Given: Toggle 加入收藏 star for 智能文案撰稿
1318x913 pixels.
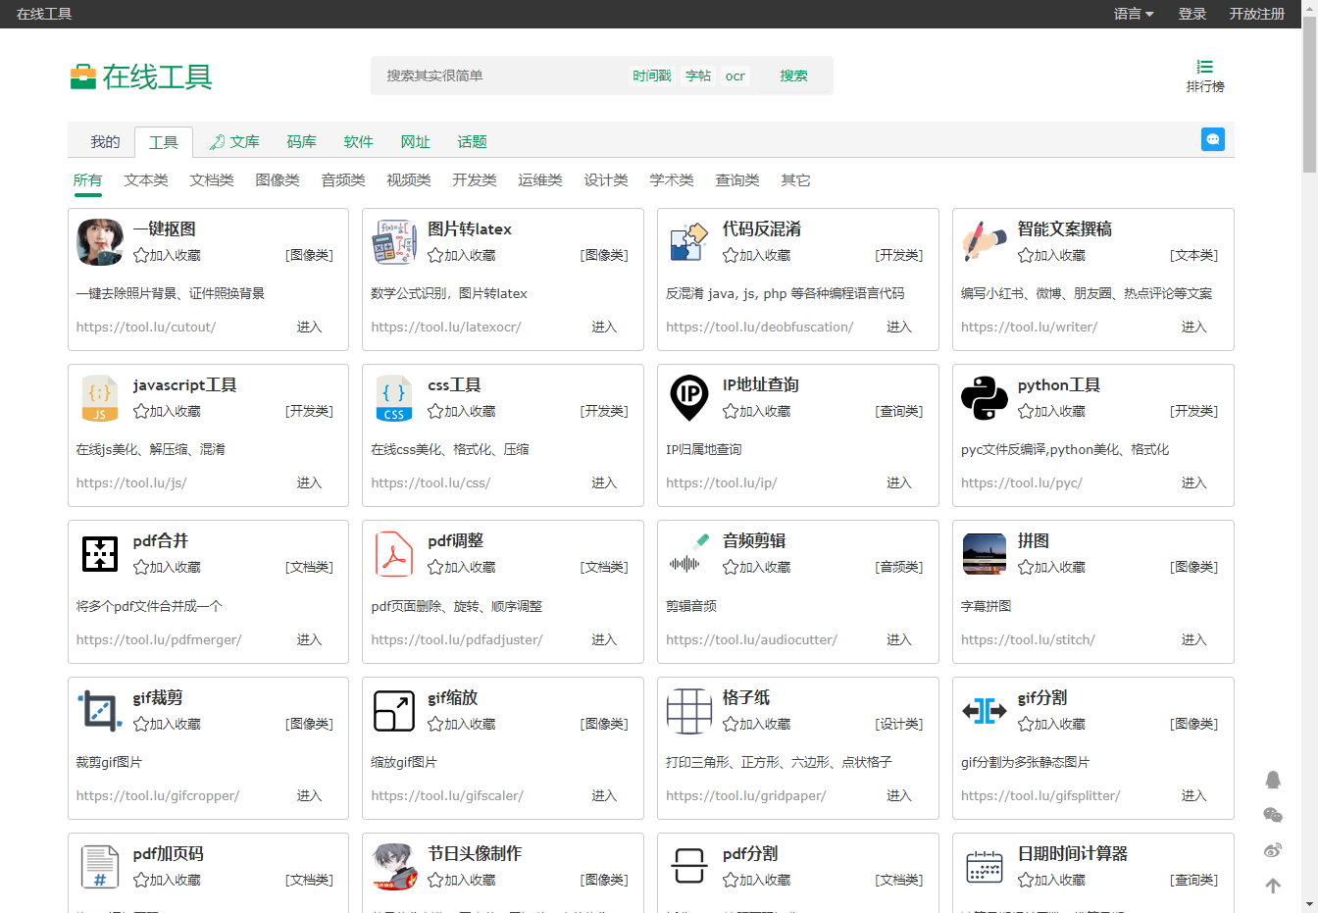Looking at the screenshot, I should (1026, 255).
